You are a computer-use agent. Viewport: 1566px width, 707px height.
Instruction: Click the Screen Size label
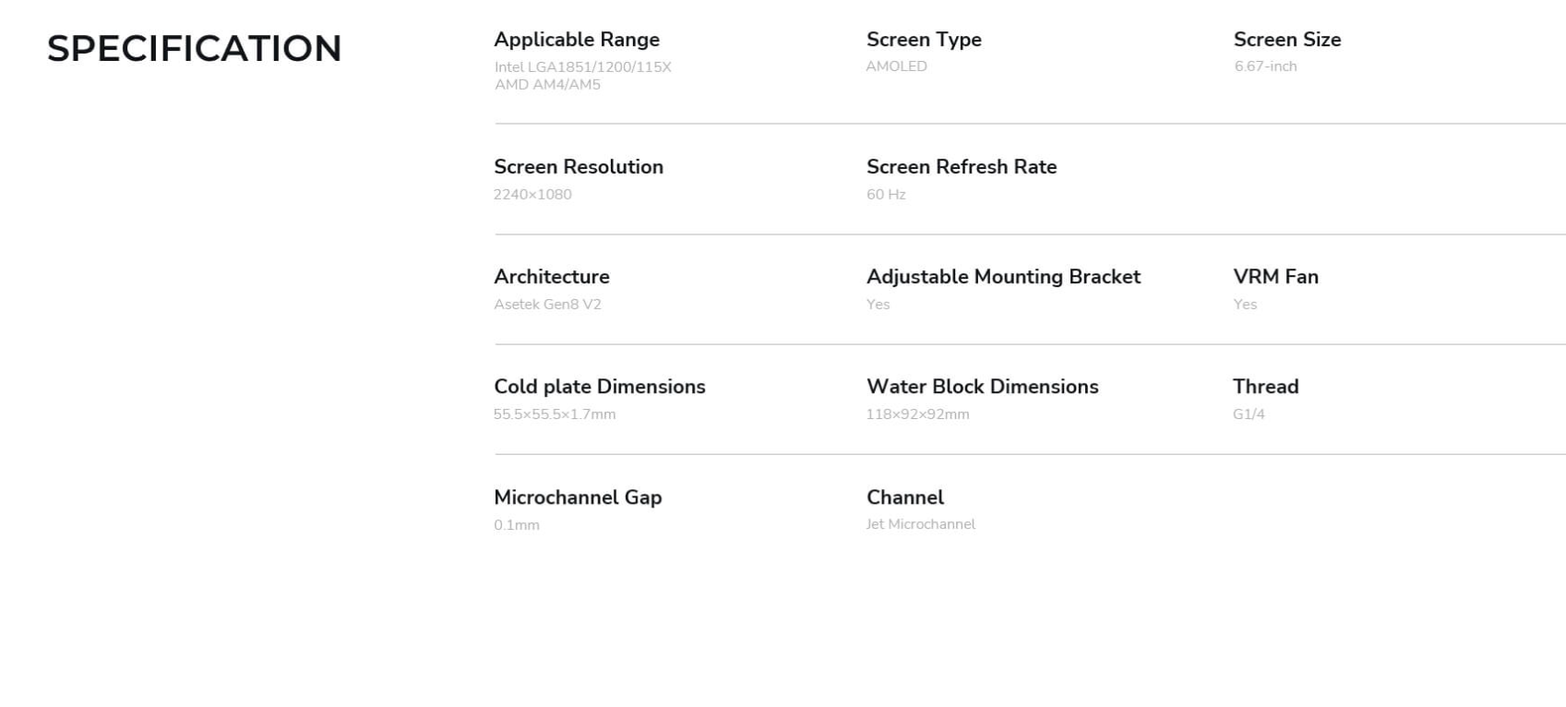pyautogui.click(x=1286, y=40)
